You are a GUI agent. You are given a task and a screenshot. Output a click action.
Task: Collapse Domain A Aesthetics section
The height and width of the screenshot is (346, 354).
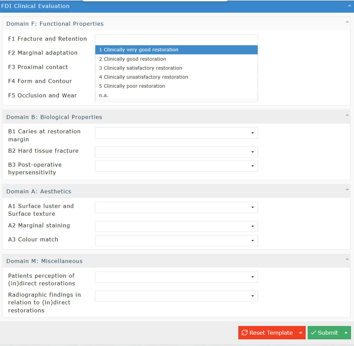click(x=347, y=190)
